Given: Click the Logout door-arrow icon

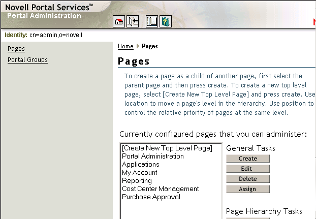Looking at the screenshot, I should click(133, 21).
